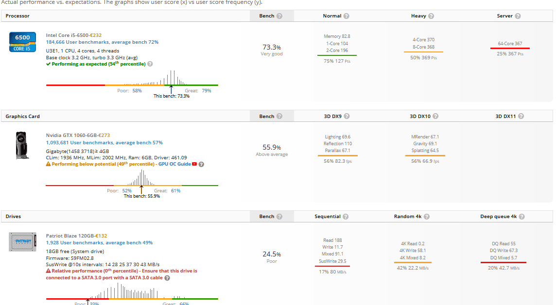The width and height of the screenshot is (556, 305).
Task: Click help icon next to Sequential
Action: coord(346,217)
